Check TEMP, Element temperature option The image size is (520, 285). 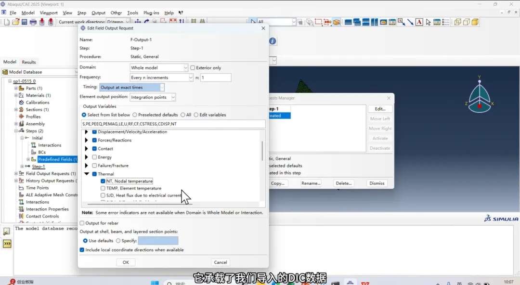(103, 188)
